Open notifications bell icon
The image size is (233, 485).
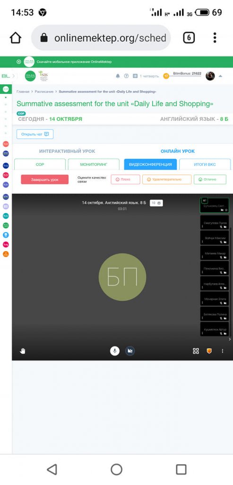coord(118,76)
